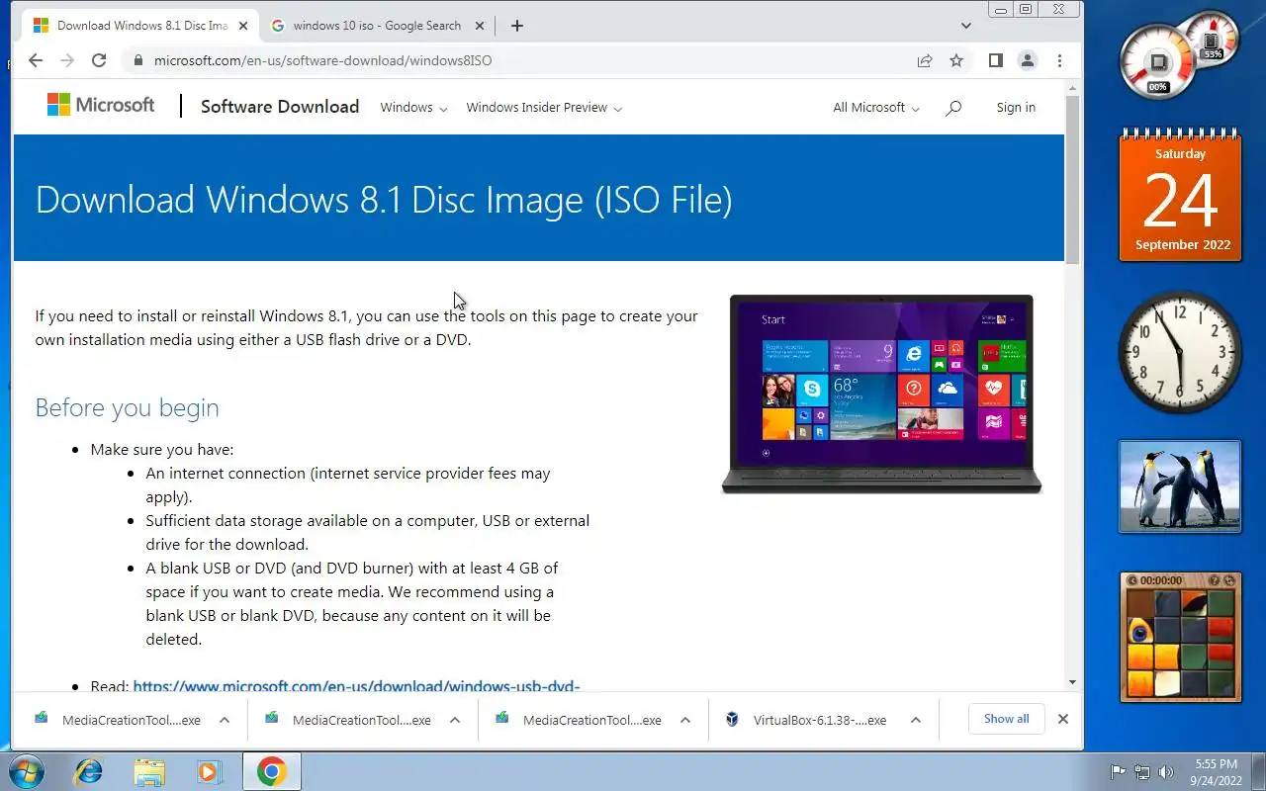Click the picture puzzle gadget board
This screenshot has height=791, width=1266.
point(1181,644)
